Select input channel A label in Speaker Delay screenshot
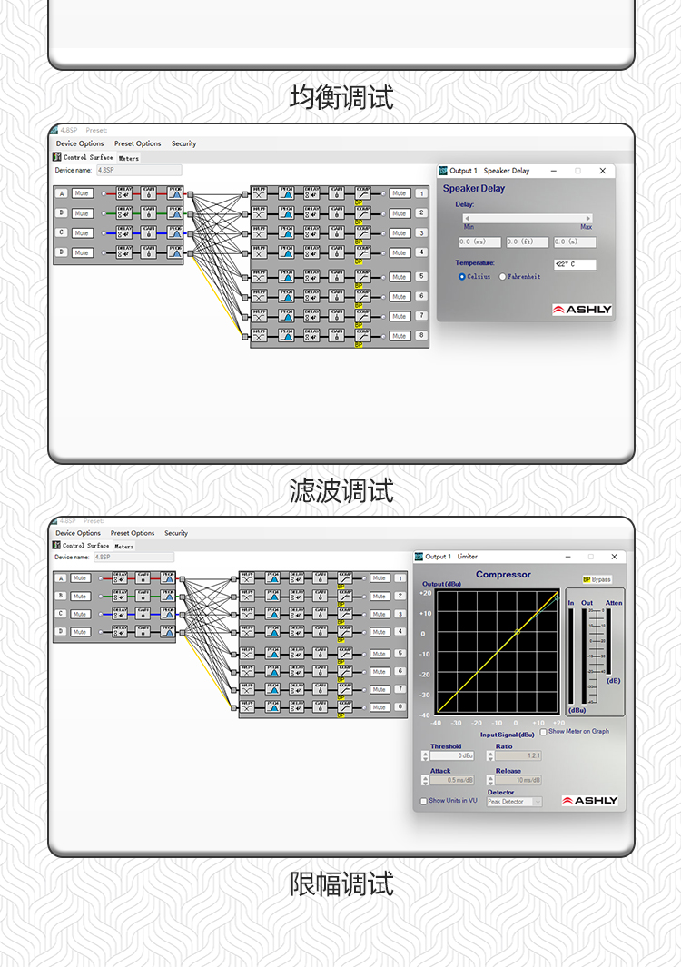Viewport: 681px width, 967px height. [62, 193]
